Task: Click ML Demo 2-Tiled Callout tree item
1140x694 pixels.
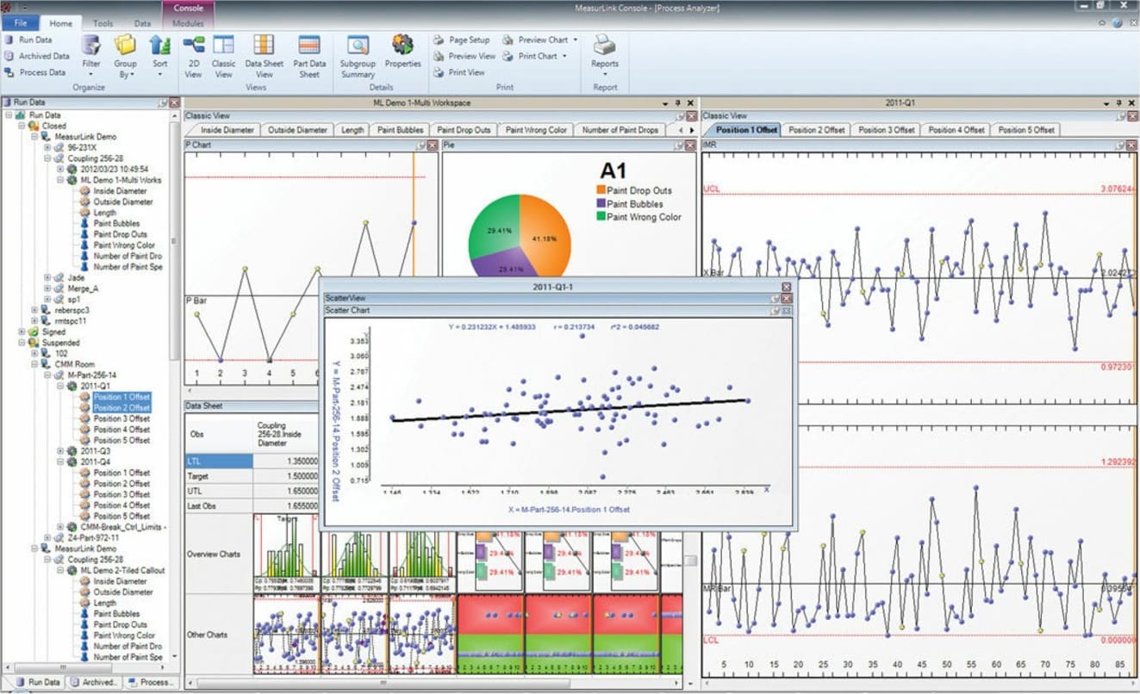Action: [x=122, y=570]
